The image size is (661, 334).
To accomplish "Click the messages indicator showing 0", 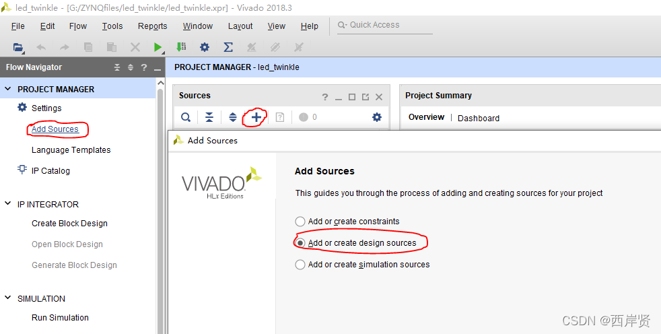I will [308, 117].
